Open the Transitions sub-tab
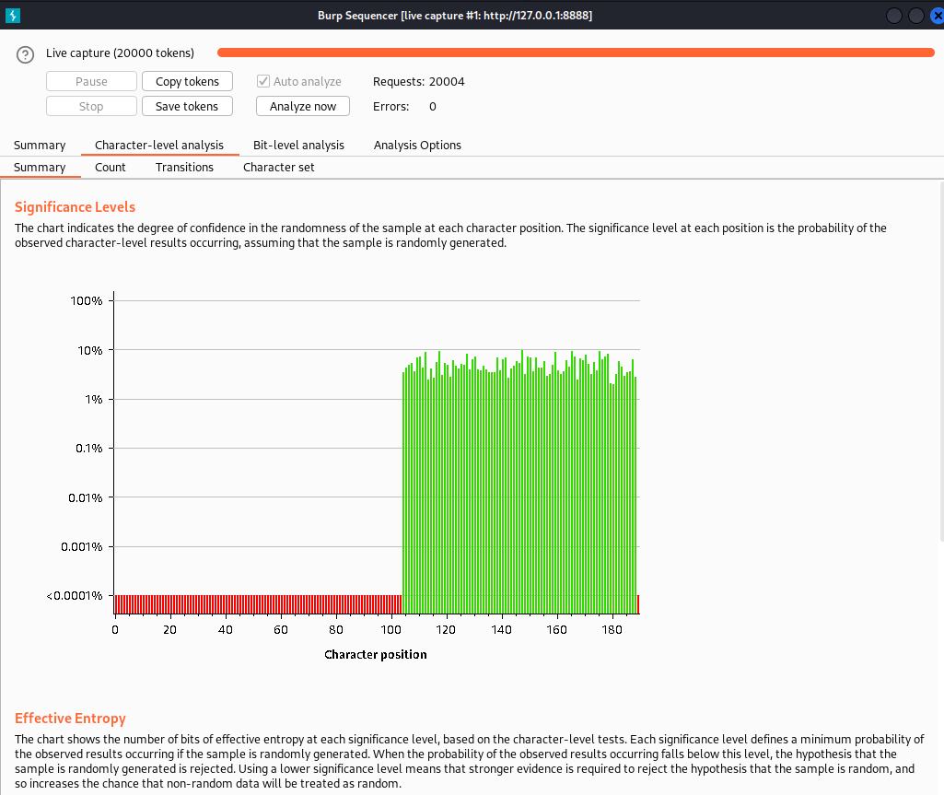This screenshot has width=944, height=795. click(x=184, y=168)
